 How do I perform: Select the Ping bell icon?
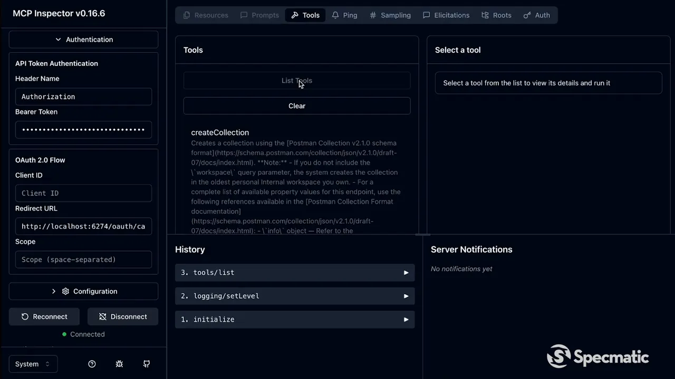(x=336, y=15)
